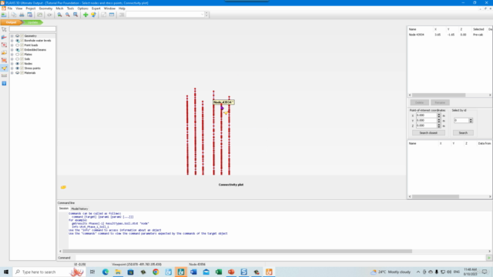Click the orange Output button
Viewport: 493px width, 277px height.
click(11, 22)
